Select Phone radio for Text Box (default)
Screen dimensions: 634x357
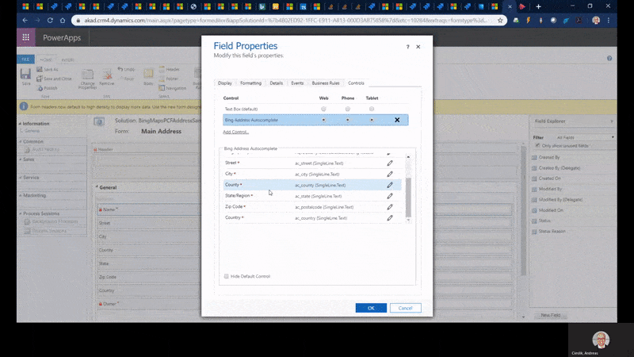pyautogui.click(x=348, y=109)
